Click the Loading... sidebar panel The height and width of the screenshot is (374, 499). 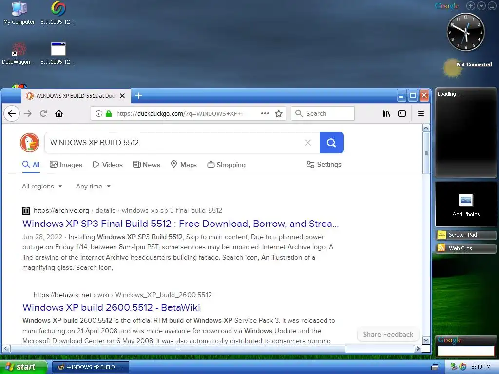click(465, 132)
